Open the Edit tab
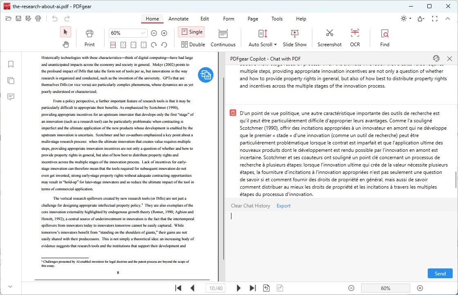Screen dimensions: 458x295 point(204,19)
